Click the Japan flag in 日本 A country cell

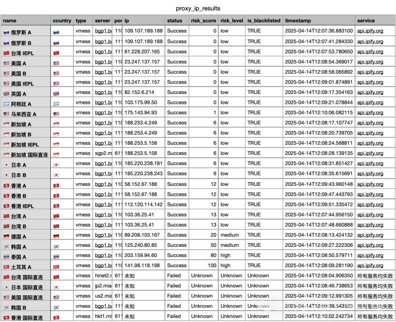pyautogui.click(x=56, y=165)
